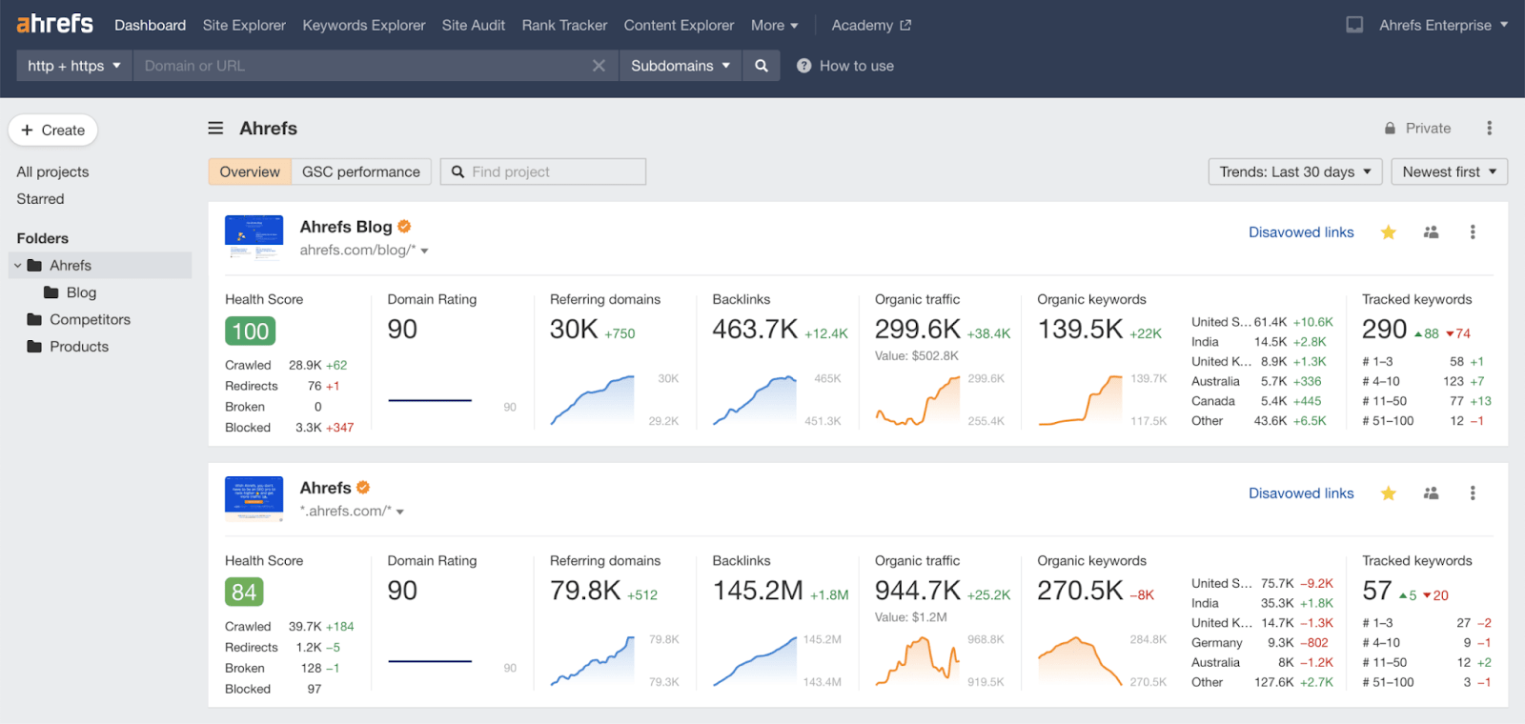This screenshot has width=1525, height=724.
Task: Click the green Health Score 100 badge
Action: [x=250, y=332]
